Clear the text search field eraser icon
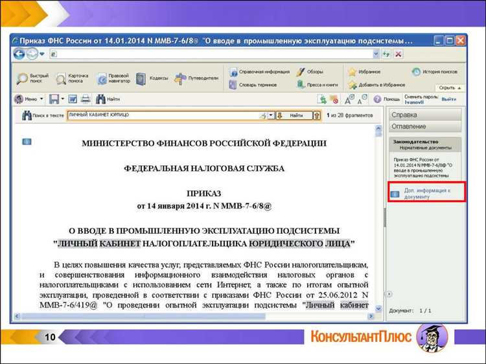The width and height of the screenshot is (486, 364). click(263, 115)
